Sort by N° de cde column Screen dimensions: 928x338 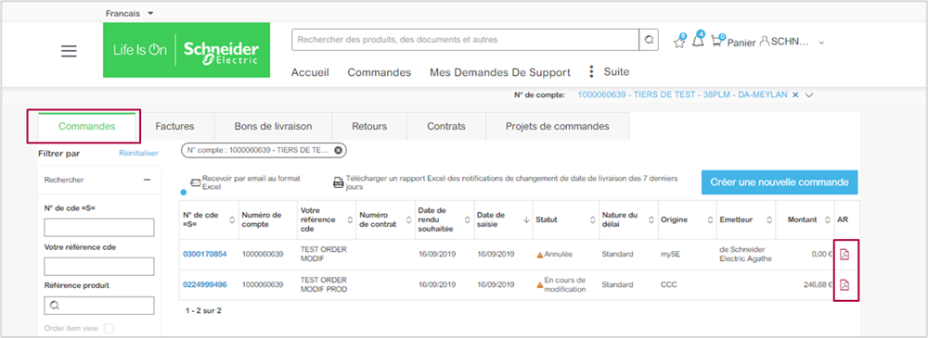[x=231, y=219]
